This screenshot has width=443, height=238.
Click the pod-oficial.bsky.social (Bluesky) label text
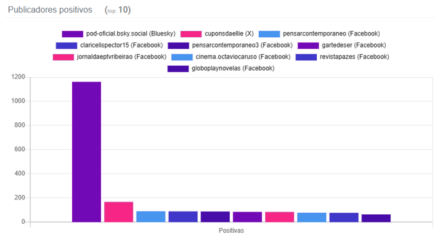tap(131, 34)
